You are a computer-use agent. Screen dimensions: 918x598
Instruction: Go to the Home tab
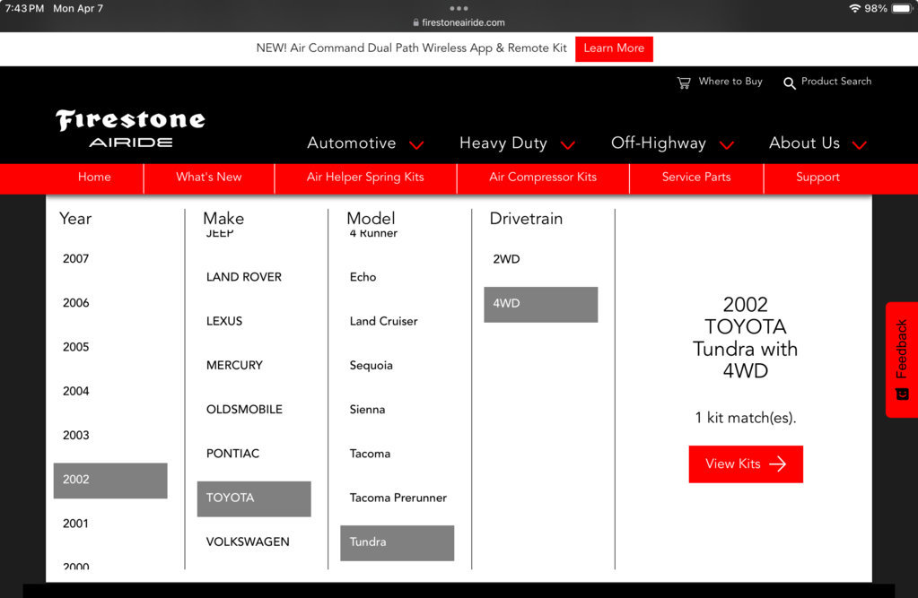click(94, 178)
